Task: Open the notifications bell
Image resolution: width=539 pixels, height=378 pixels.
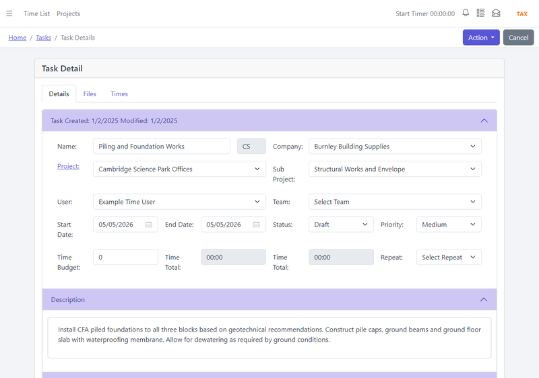Action: (x=466, y=13)
